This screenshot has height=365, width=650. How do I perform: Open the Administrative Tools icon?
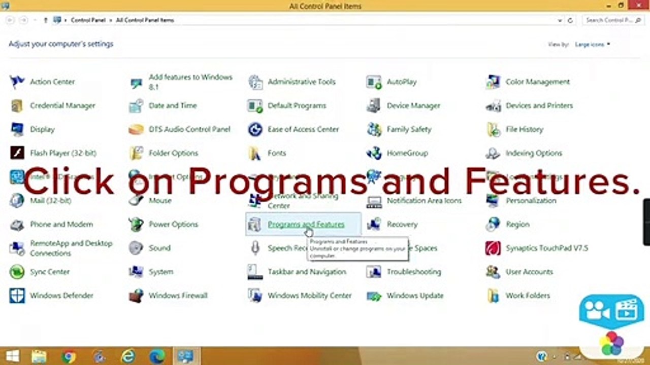tap(255, 82)
